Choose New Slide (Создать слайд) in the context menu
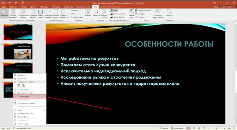237x130 pixels. point(29,89)
